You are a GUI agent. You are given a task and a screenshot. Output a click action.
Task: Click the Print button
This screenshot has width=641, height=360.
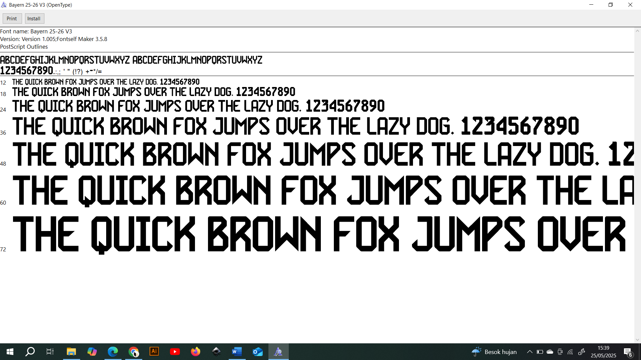12,19
